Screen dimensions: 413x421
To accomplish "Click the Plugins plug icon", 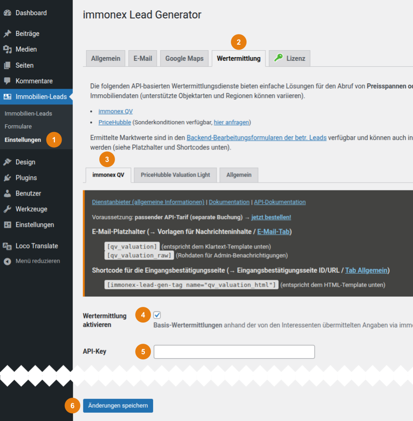I will pos(7,178).
